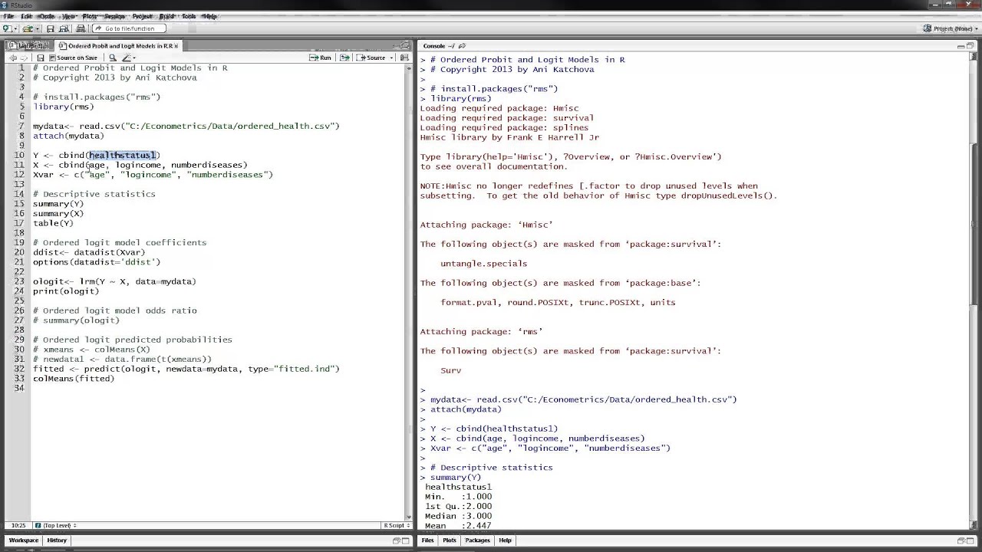Open the Code menu
The height and width of the screenshot is (552, 982).
[47, 16]
